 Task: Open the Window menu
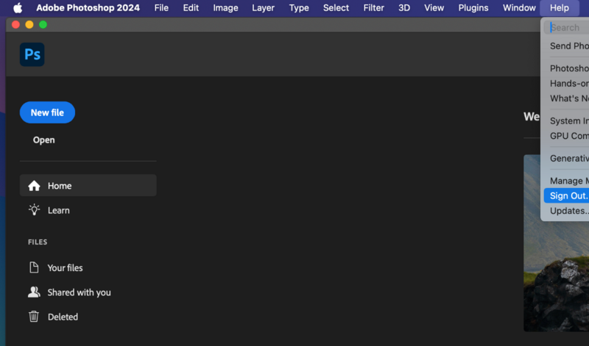point(519,8)
